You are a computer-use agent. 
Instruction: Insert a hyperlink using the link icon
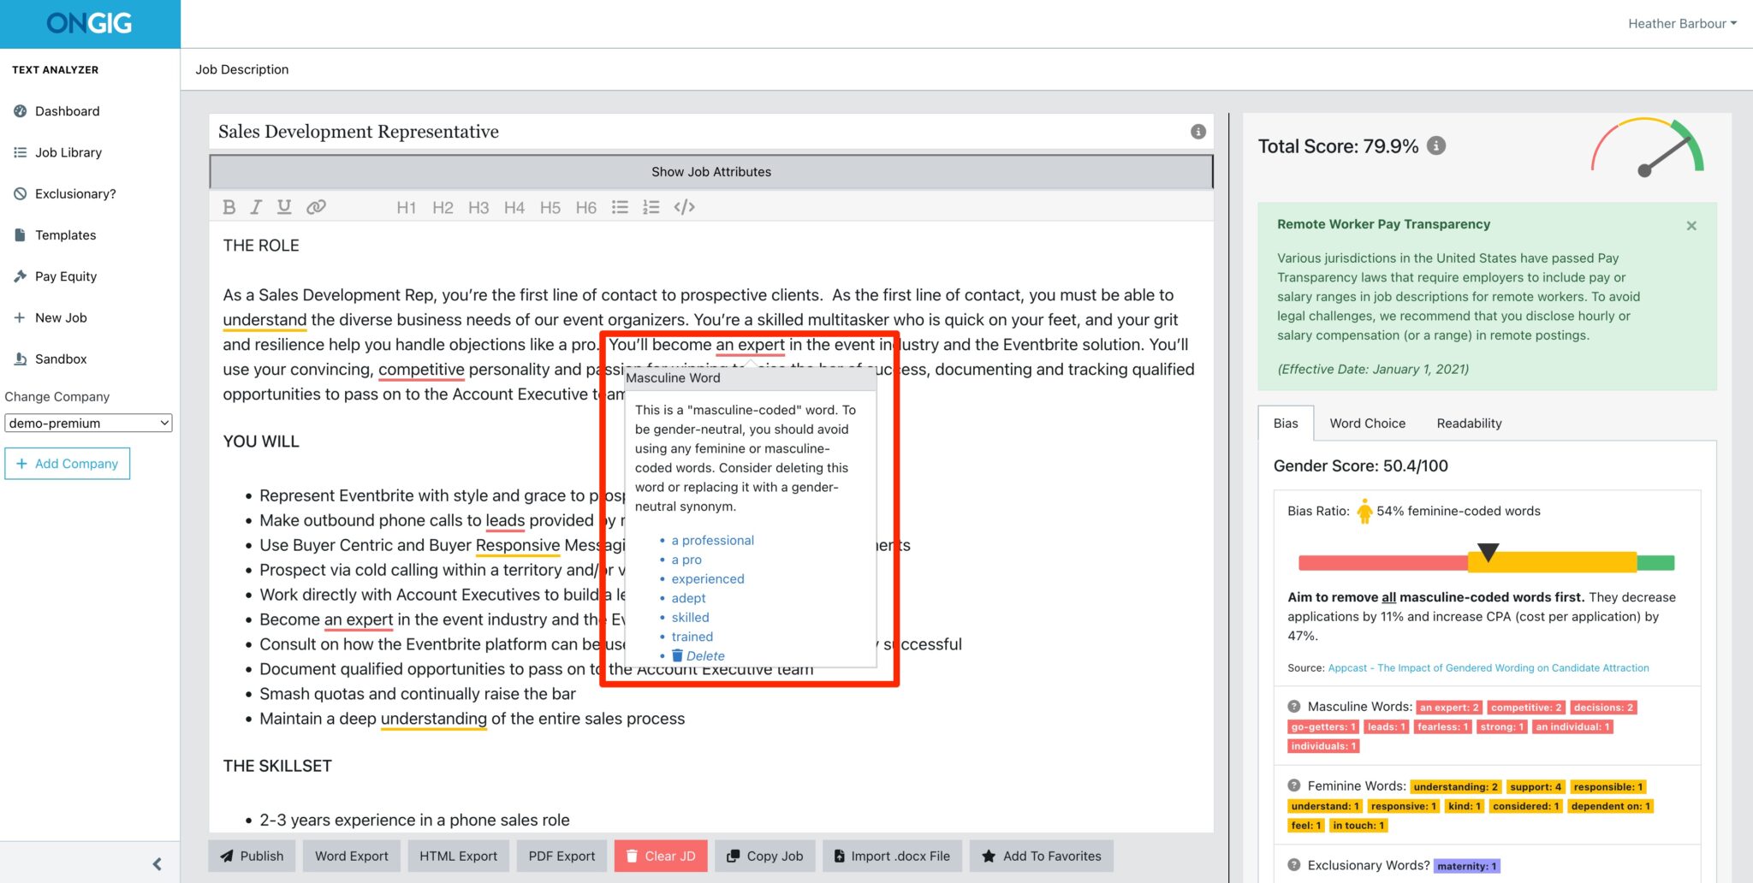point(316,206)
